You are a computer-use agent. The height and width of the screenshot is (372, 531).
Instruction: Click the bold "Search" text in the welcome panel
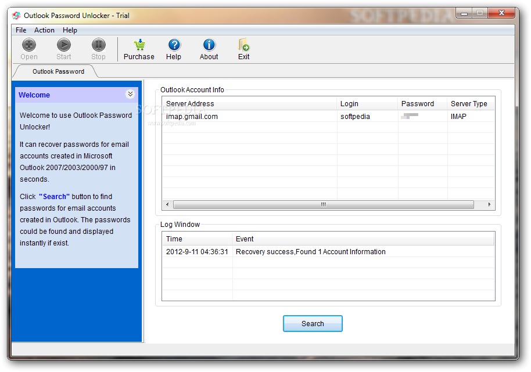coord(54,197)
